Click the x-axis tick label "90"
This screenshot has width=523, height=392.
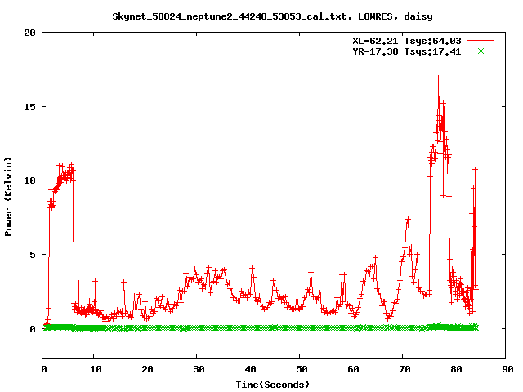coord(507,369)
